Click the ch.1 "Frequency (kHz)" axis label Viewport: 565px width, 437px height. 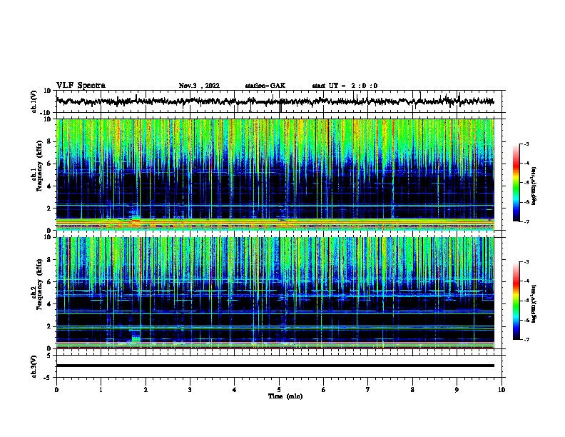coord(40,166)
